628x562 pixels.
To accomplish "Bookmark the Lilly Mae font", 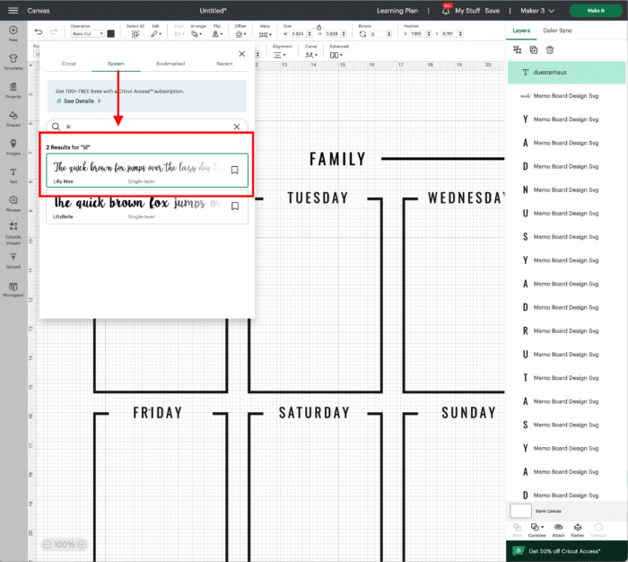I will pyautogui.click(x=234, y=170).
